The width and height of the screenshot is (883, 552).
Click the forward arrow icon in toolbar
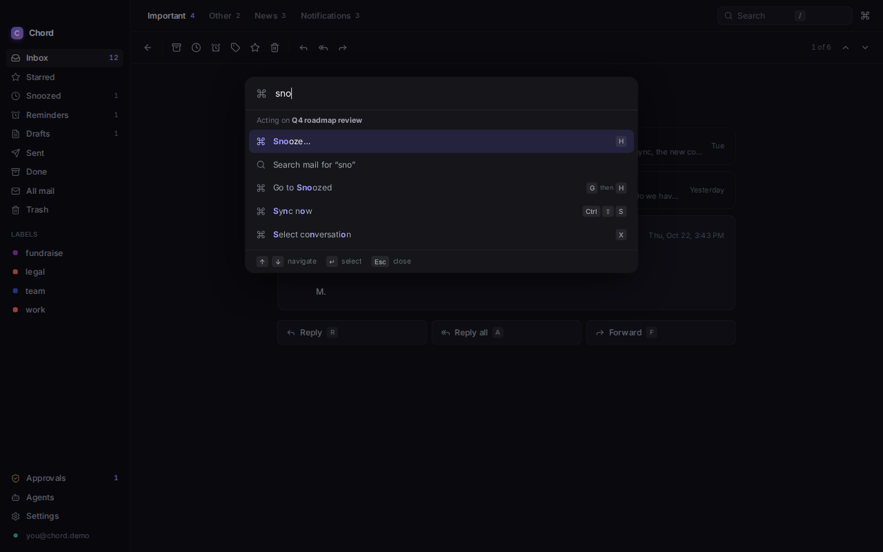coord(343,48)
